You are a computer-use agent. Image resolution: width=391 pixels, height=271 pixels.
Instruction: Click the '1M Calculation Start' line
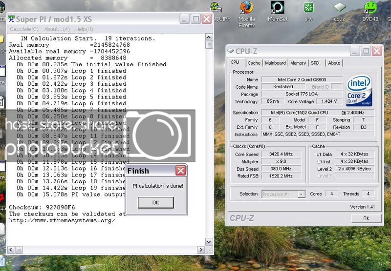88,39
